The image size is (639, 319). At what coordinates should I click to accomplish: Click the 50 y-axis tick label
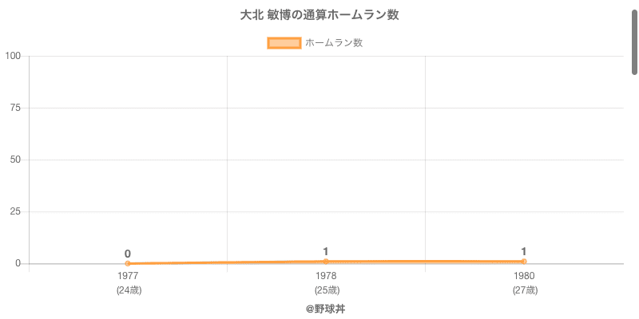tap(15, 159)
